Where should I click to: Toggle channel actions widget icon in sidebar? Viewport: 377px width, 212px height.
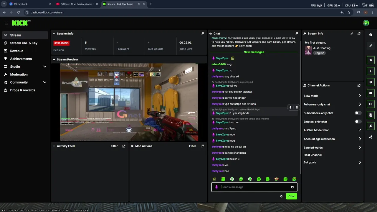coord(371,115)
